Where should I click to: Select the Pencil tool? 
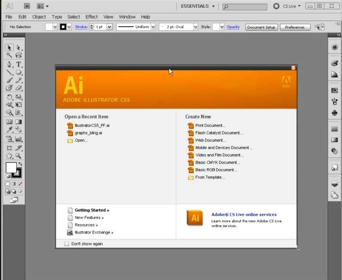coord(18,80)
